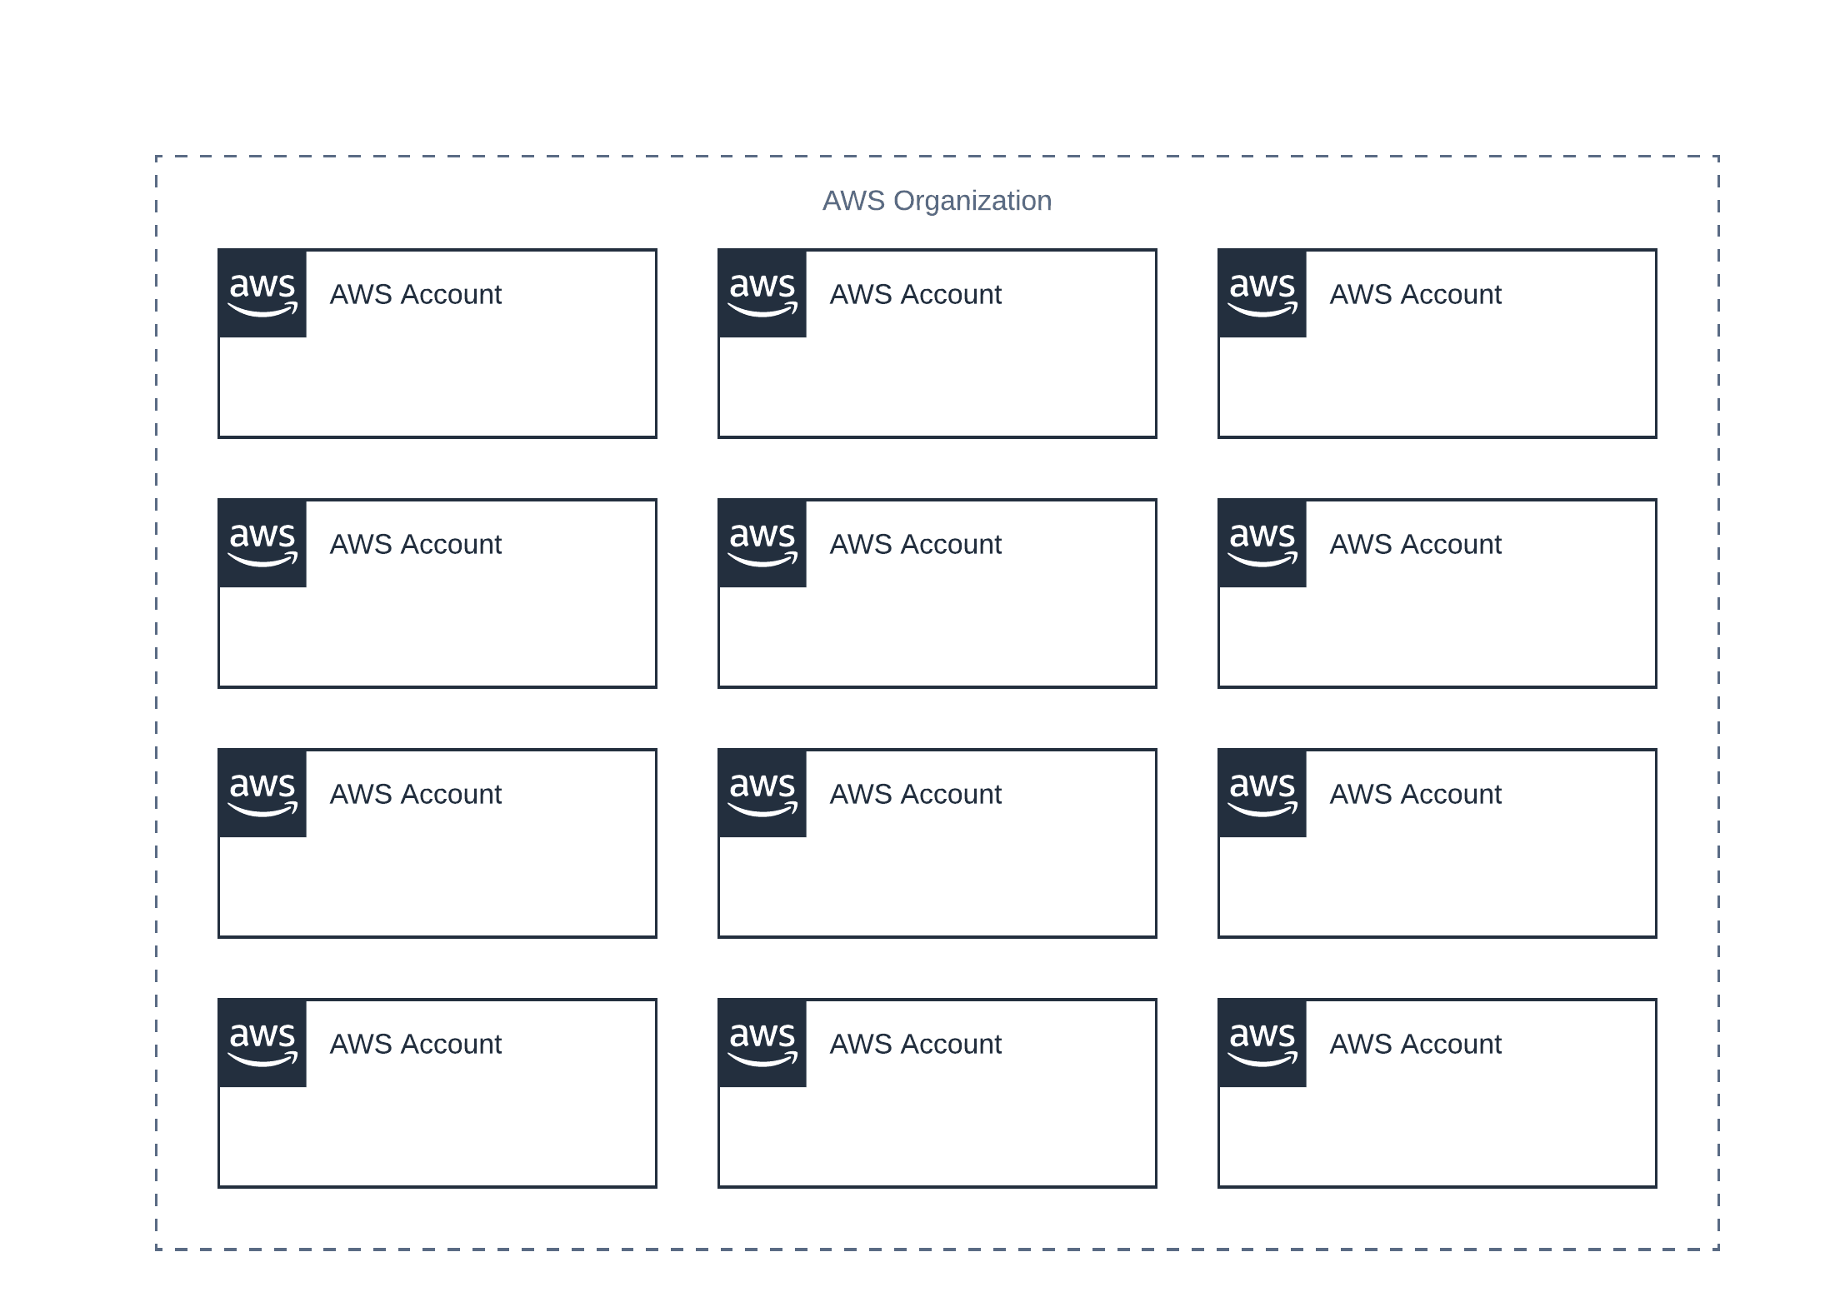Select AWS logo in second-row left account
The height and width of the screenshot is (1312, 1830).
pos(262,543)
